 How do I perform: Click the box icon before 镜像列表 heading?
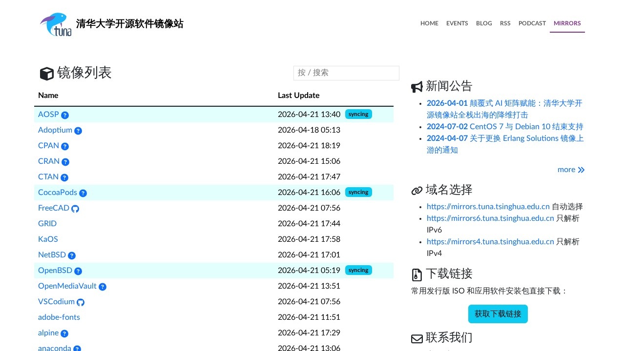[x=46, y=74]
